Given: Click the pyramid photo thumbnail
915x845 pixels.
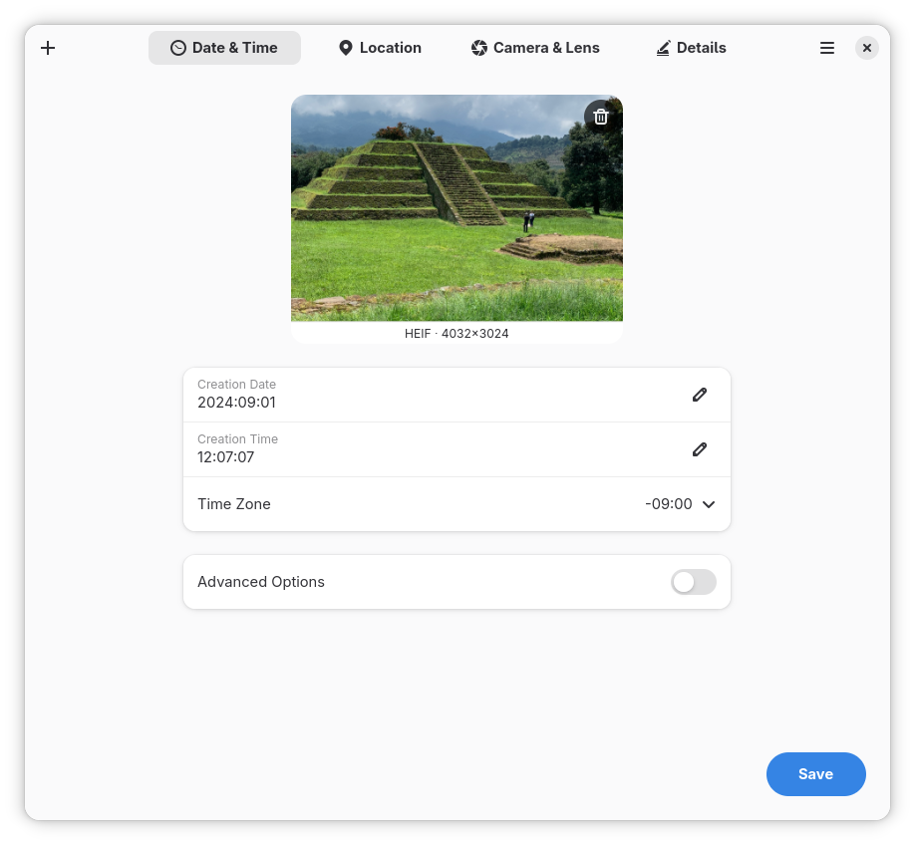Looking at the screenshot, I should (x=457, y=207).
